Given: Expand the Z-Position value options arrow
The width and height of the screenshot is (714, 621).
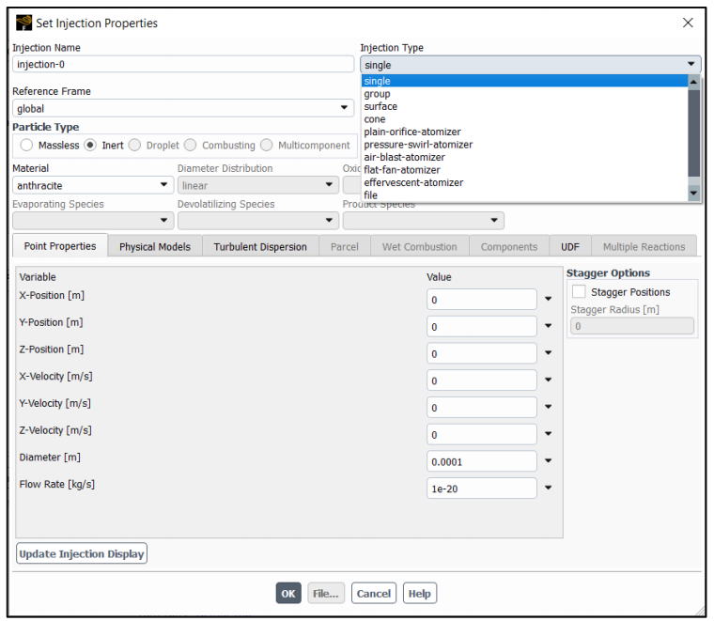Looking at the screenshot, I should point(549,353).
